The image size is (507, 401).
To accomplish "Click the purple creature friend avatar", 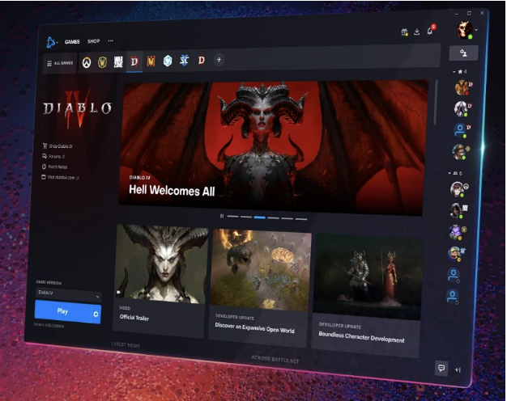I will (456, 232).
